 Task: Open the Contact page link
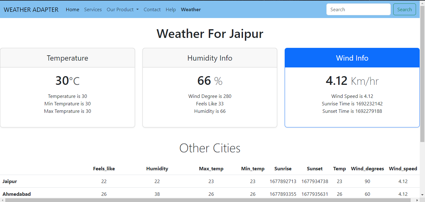pos(152,10)
